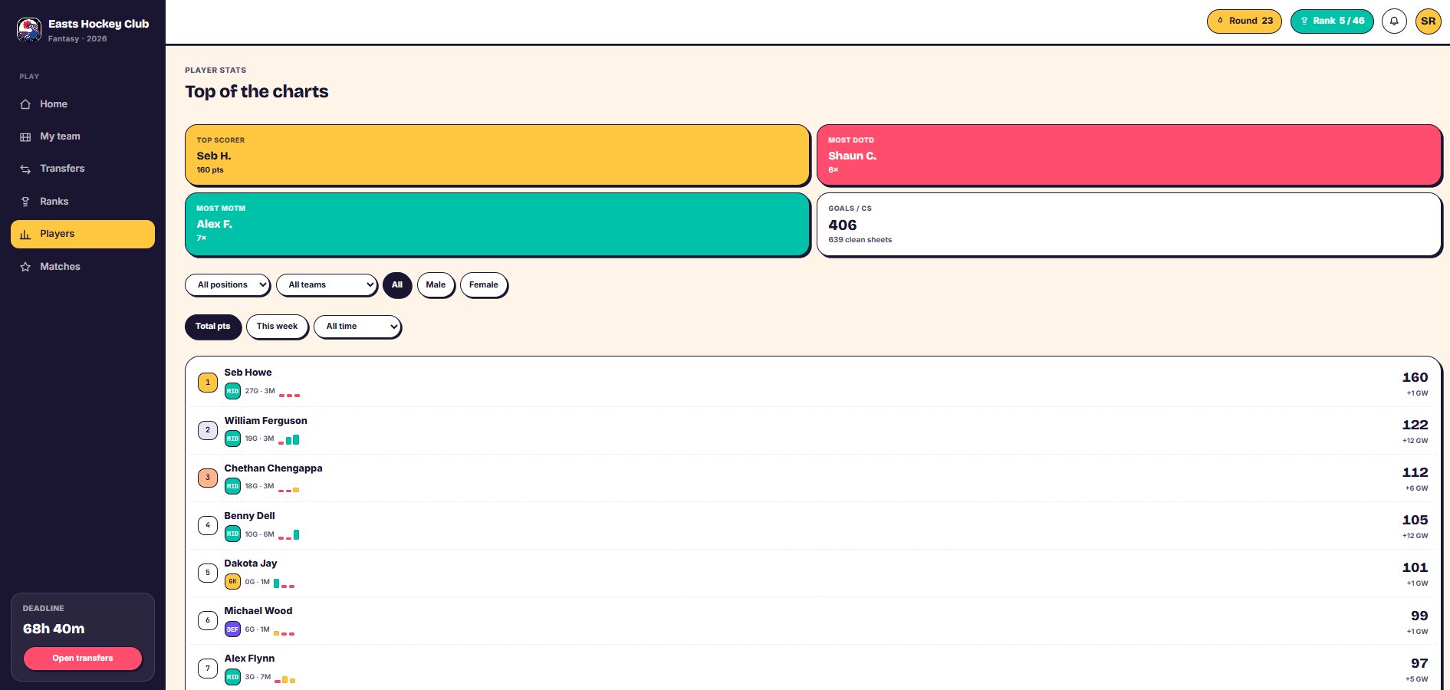Click the Matches star icon
Screen dimensions: 1450x690
point(25,267)
